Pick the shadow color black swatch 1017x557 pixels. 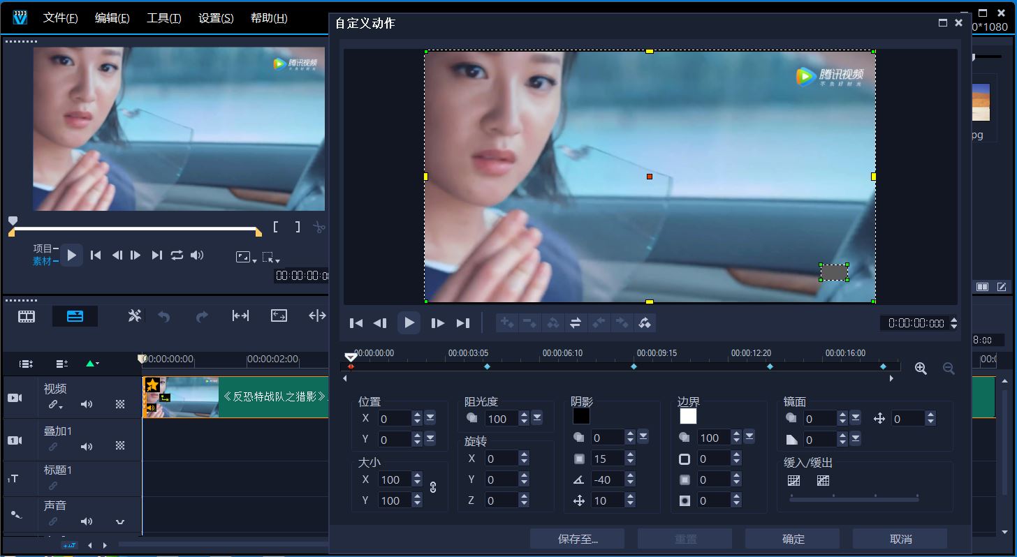[581, 416]
